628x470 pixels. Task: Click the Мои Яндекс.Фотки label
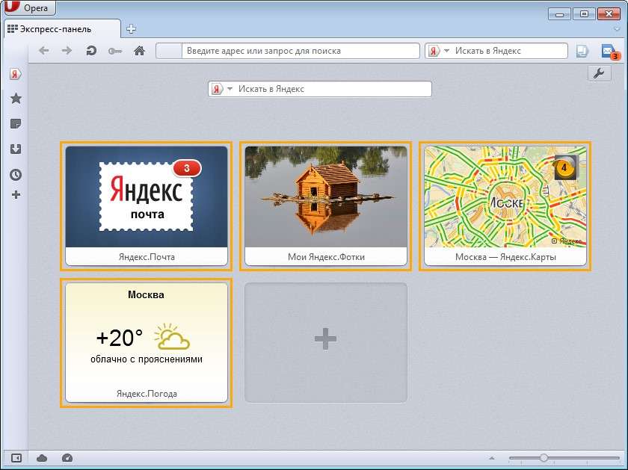(326, 257)
